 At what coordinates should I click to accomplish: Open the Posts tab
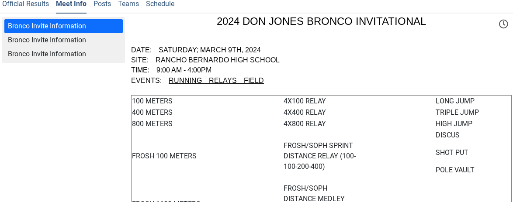click(102, 4)
